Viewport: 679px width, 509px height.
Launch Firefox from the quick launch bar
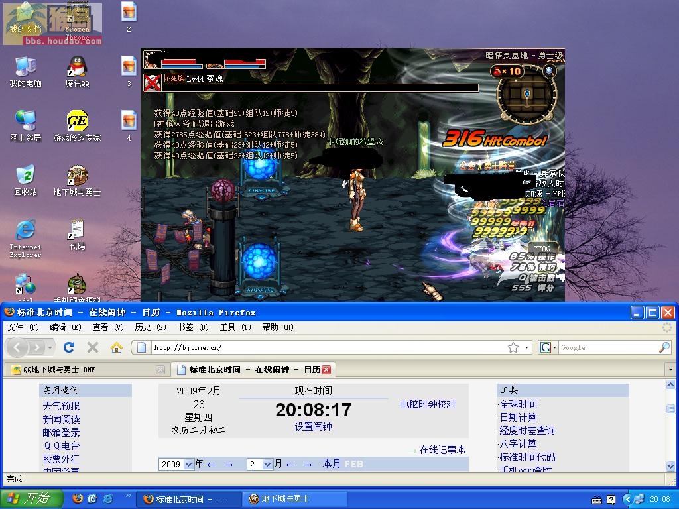tap(78, 498)
